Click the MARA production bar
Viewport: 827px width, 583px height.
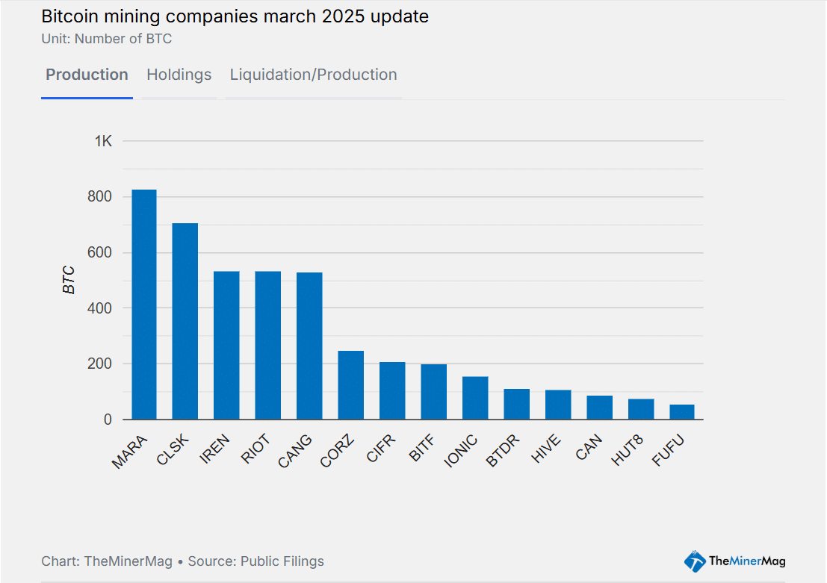[x=144, y=305]
